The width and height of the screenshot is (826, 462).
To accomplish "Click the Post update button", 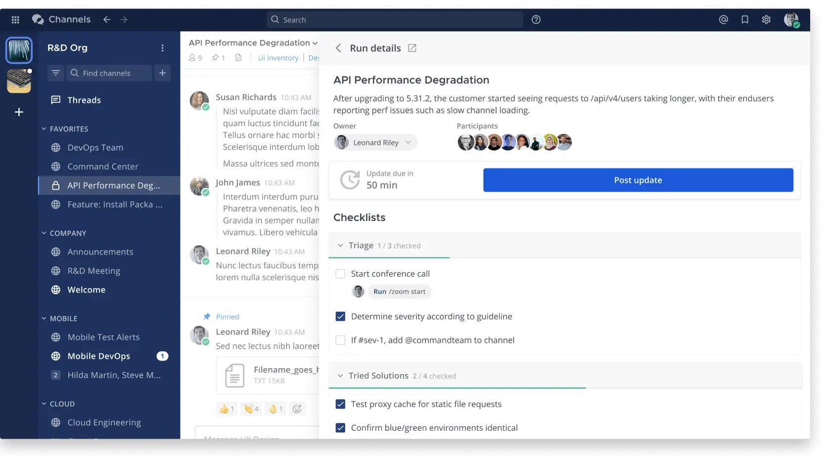I will pos(638,180).
